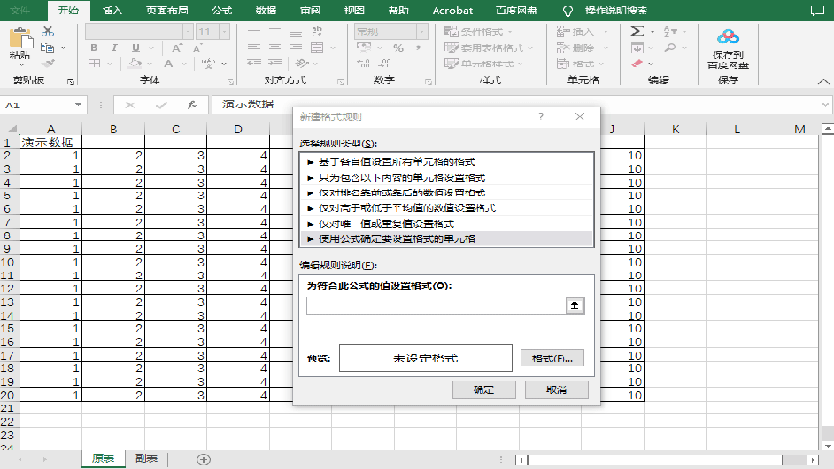Click the Insert Function fx icon
Screen dimensions: 834x469
192,105
